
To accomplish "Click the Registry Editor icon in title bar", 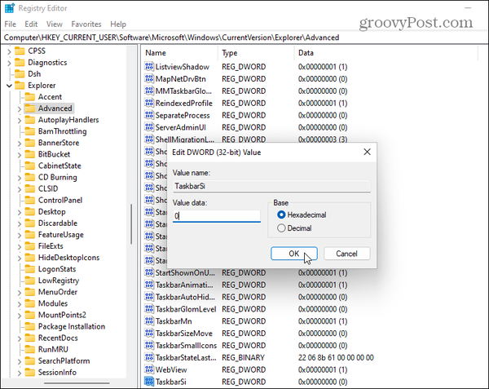I will [10, 9].
